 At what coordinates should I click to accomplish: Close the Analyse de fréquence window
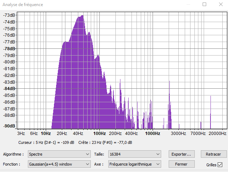pos(219,5)
